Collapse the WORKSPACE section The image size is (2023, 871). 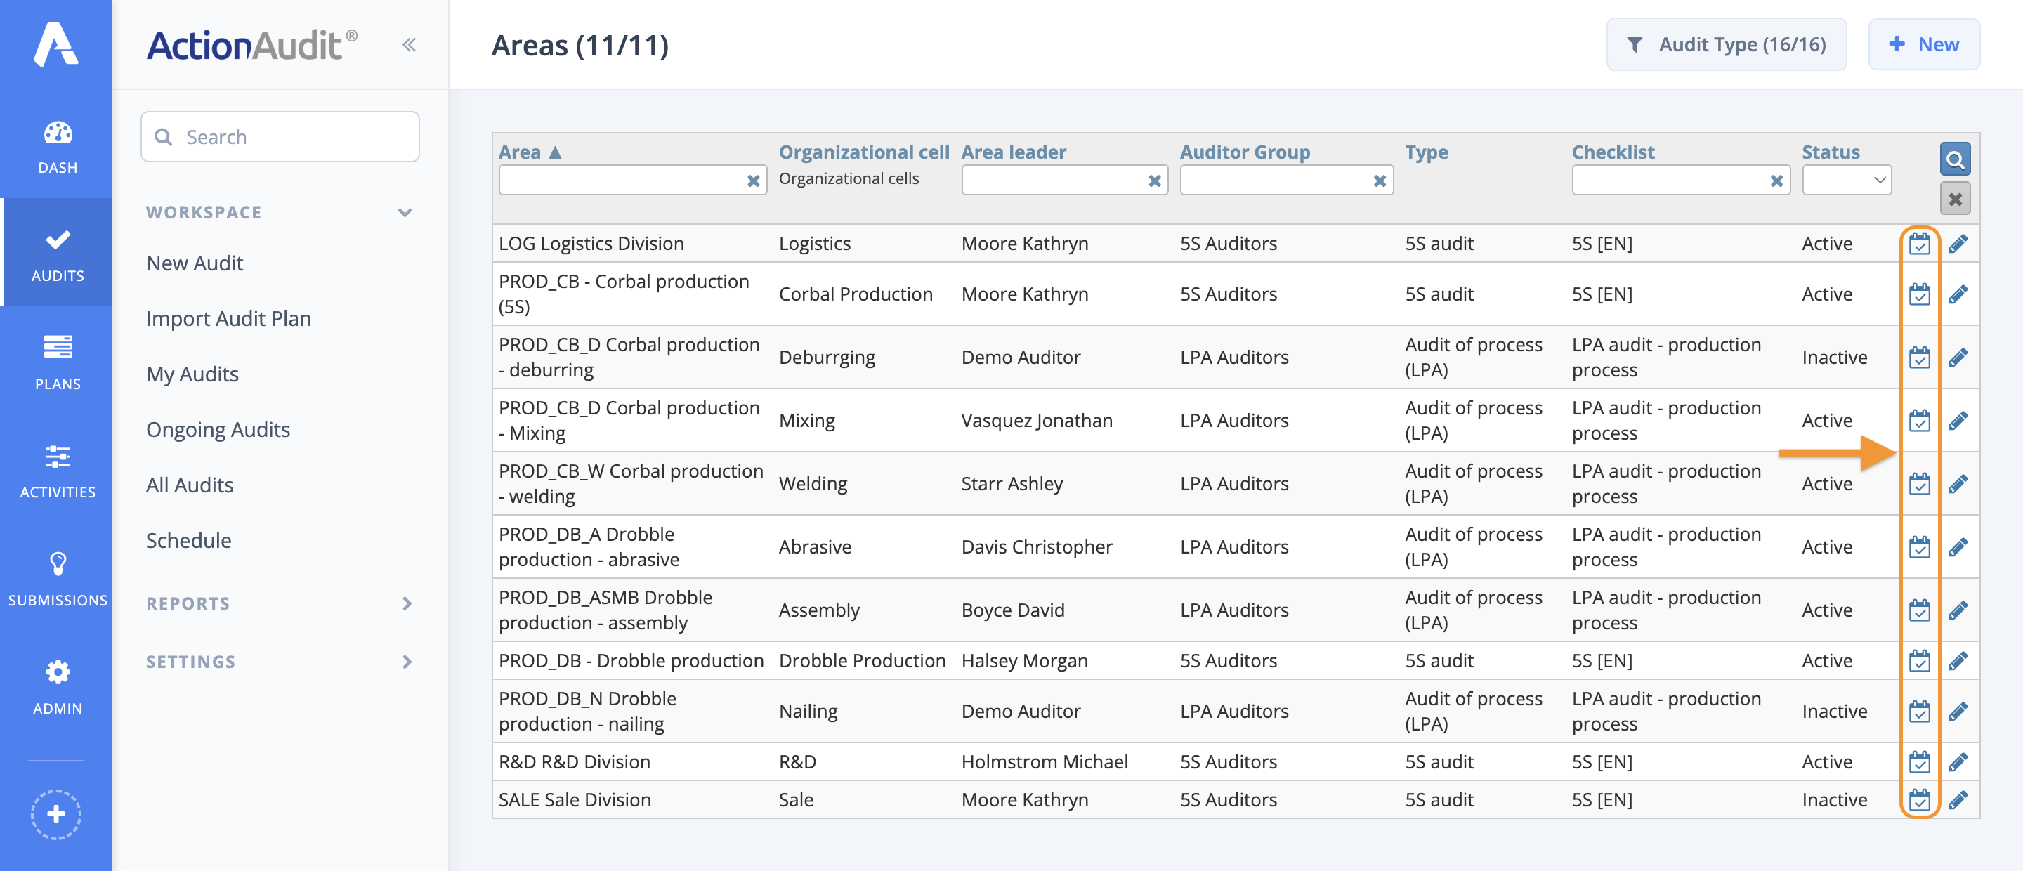405,212
